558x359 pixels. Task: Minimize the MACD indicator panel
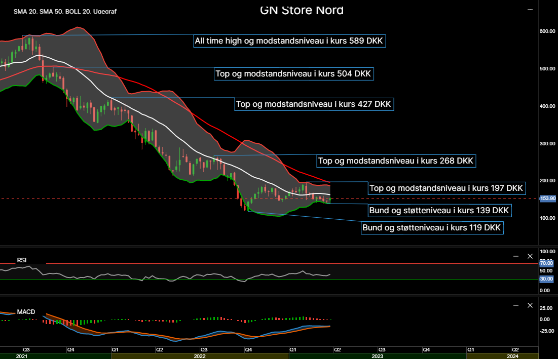pos(516,305)
